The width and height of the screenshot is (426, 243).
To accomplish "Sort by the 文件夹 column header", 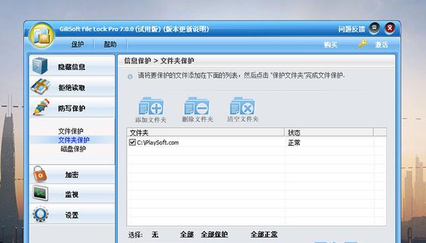I will click(205, 133).
